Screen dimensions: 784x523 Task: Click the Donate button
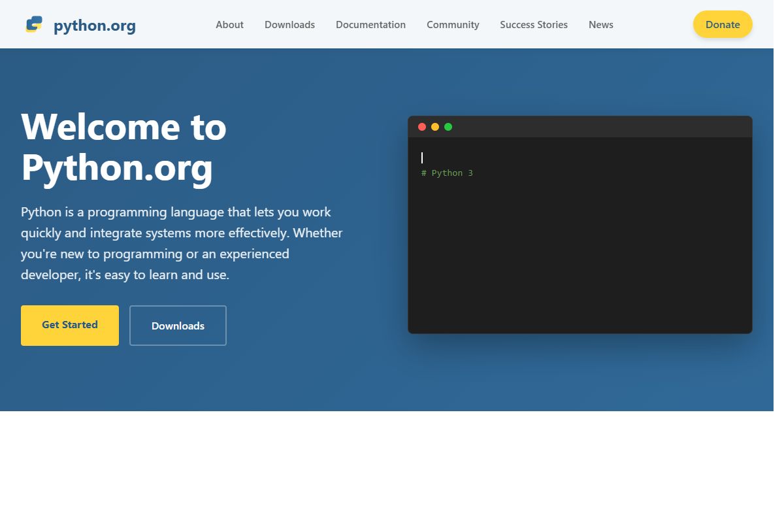pos(723,24)
